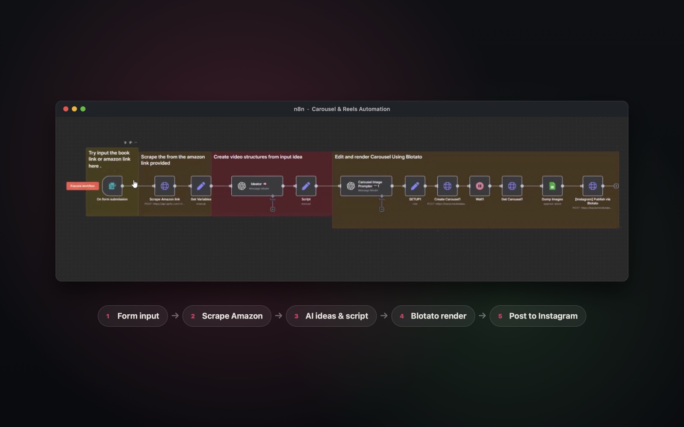
Task: Open the Create Carousel1 HTTP request node
Action: coord(447,186)
